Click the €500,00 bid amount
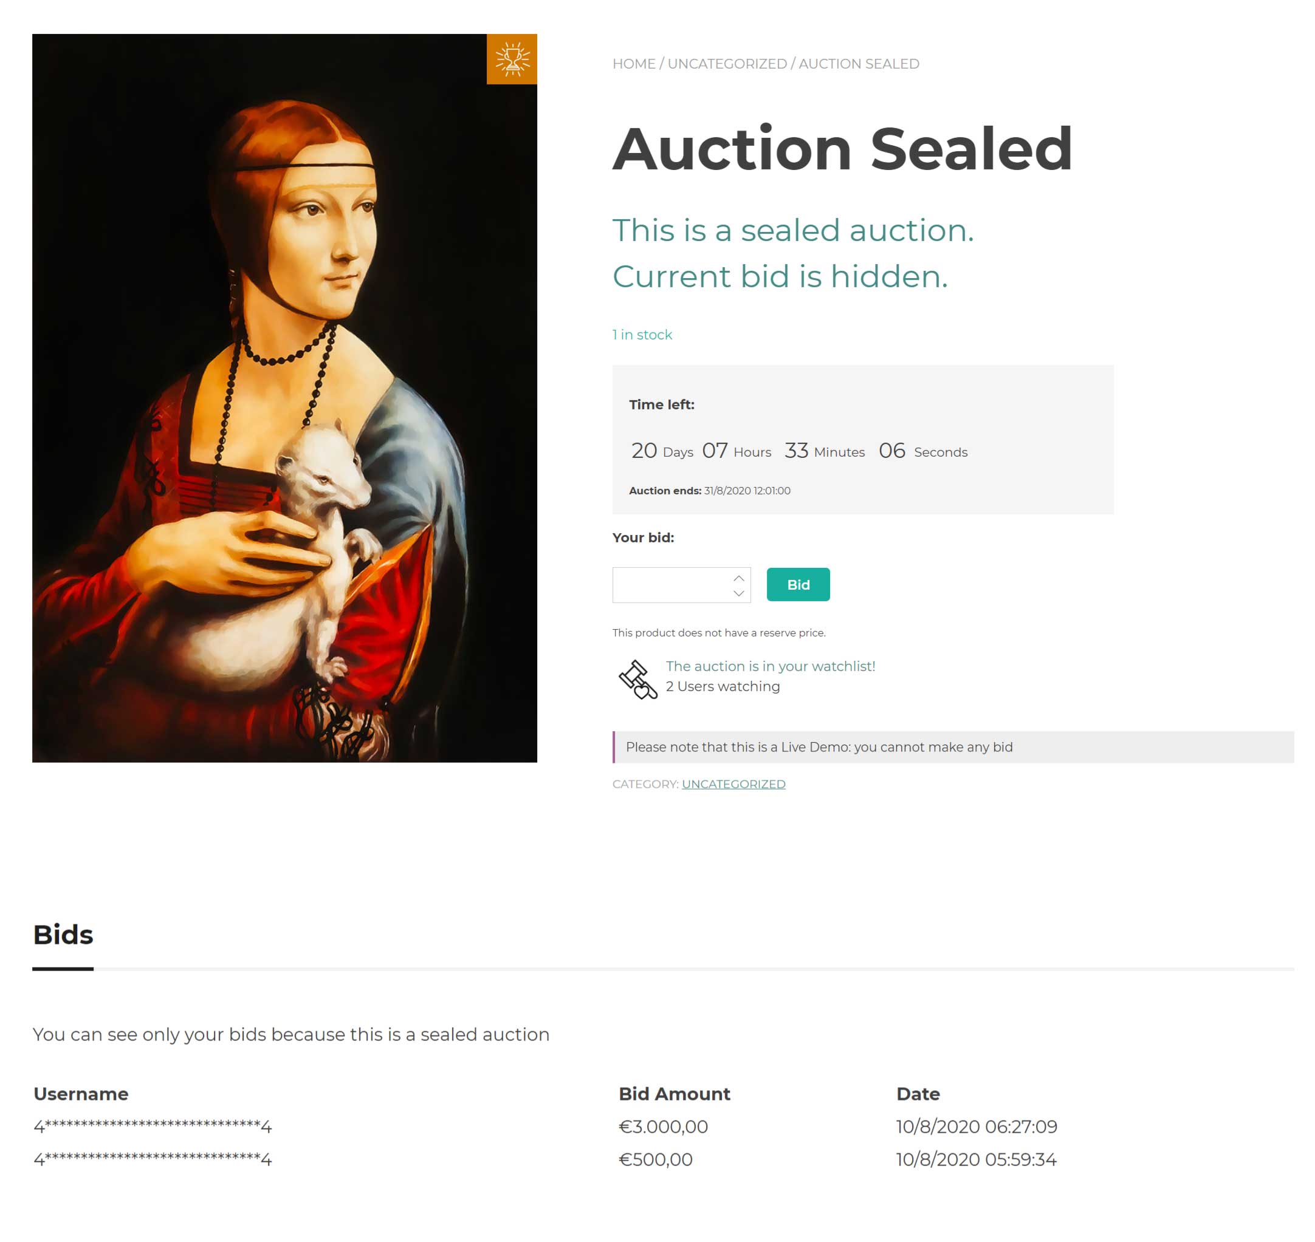Image resolution: width=1315 pixels, height=1242 pixels. 655,1160
